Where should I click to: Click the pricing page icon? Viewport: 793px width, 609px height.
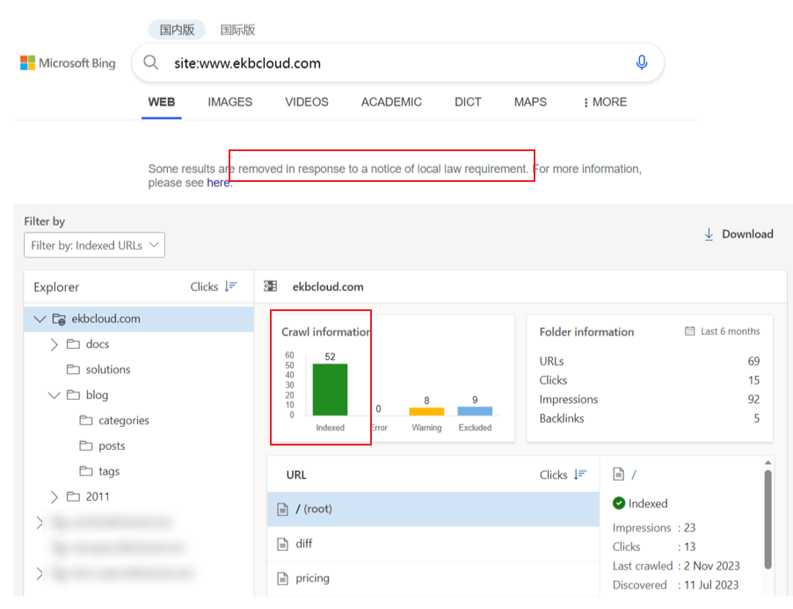pyautogui.click(x=283, y=578)
